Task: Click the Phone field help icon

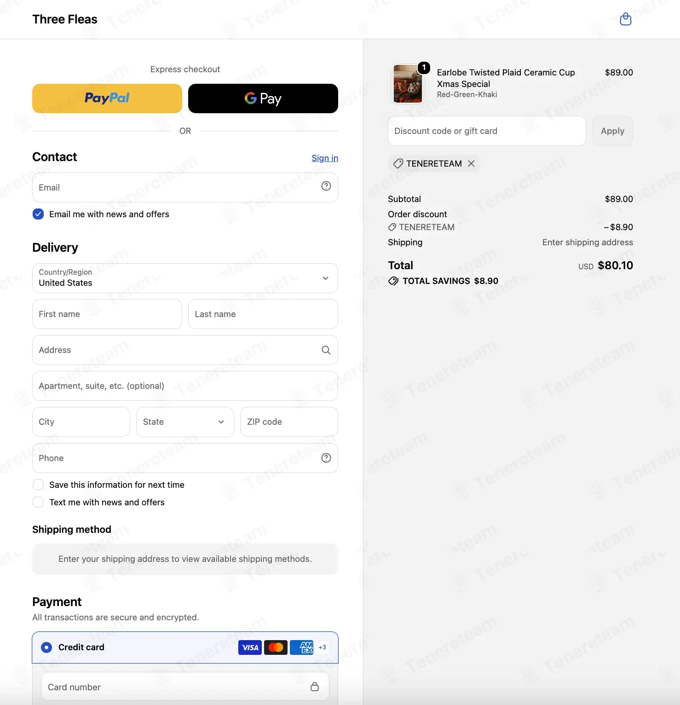Action: tap(326, 458)
